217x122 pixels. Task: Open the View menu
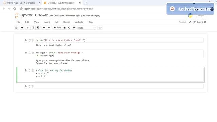point(37,22)
